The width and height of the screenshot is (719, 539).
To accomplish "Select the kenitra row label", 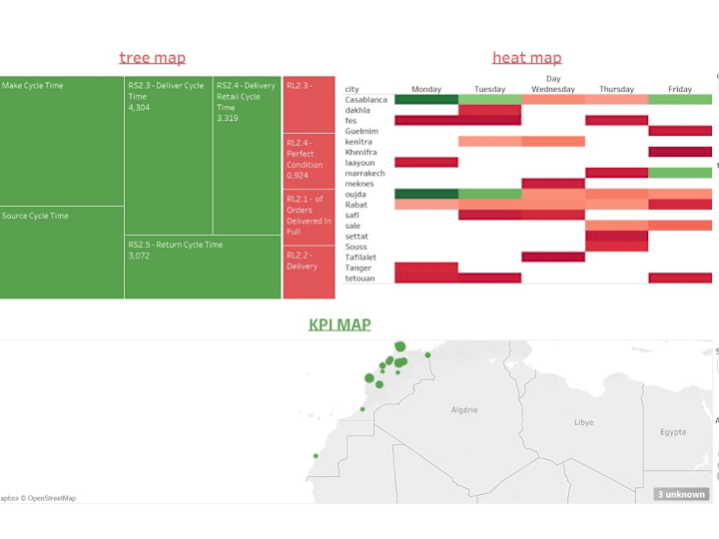I will [x=359, y=142].
